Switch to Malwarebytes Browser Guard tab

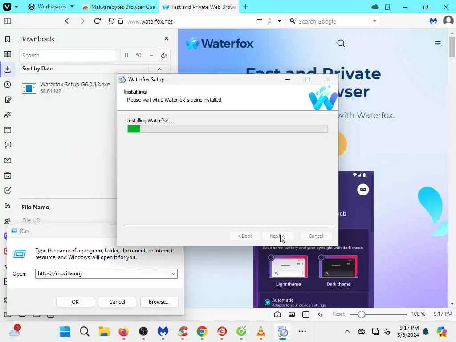(x=119, y=7)
